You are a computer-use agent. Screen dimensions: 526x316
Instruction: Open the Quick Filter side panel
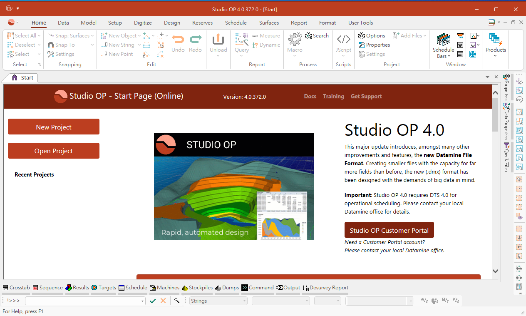coord(506,157)
